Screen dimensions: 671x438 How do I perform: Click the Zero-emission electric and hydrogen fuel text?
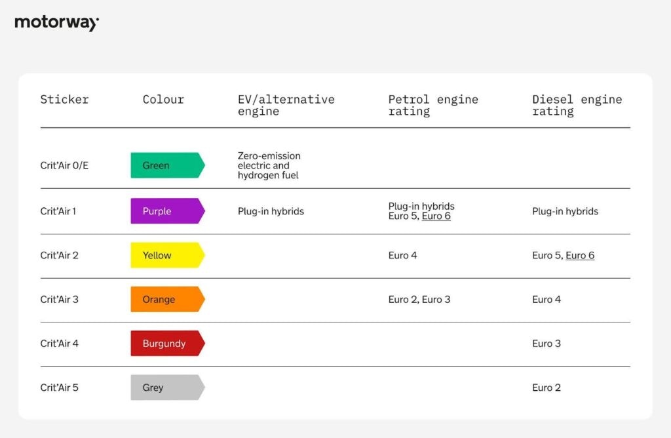[269, 165]
